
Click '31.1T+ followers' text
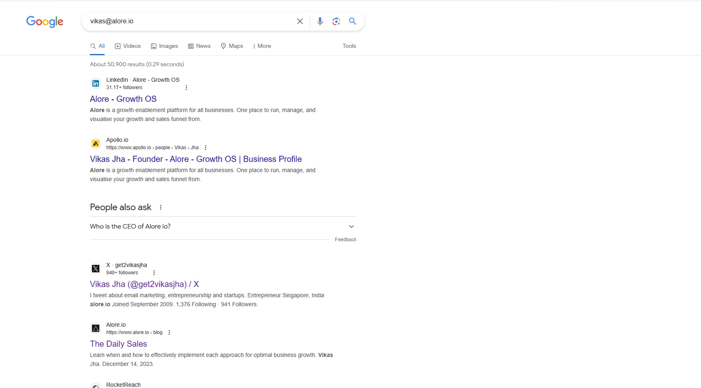[124, 87]
